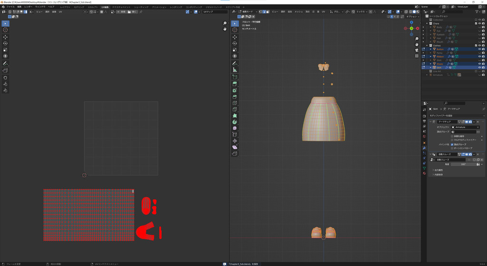Viewport: 487px width, 266px height.
Task: Switch to the シェーディング workspace tab
Action: [141, 7]
